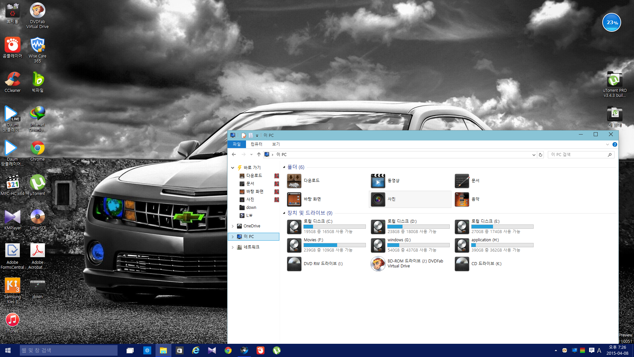Collapse the 폴더 (6) group
Viewport: 634px width, 357px height.
pyautogui.click(x=284, y=167)
